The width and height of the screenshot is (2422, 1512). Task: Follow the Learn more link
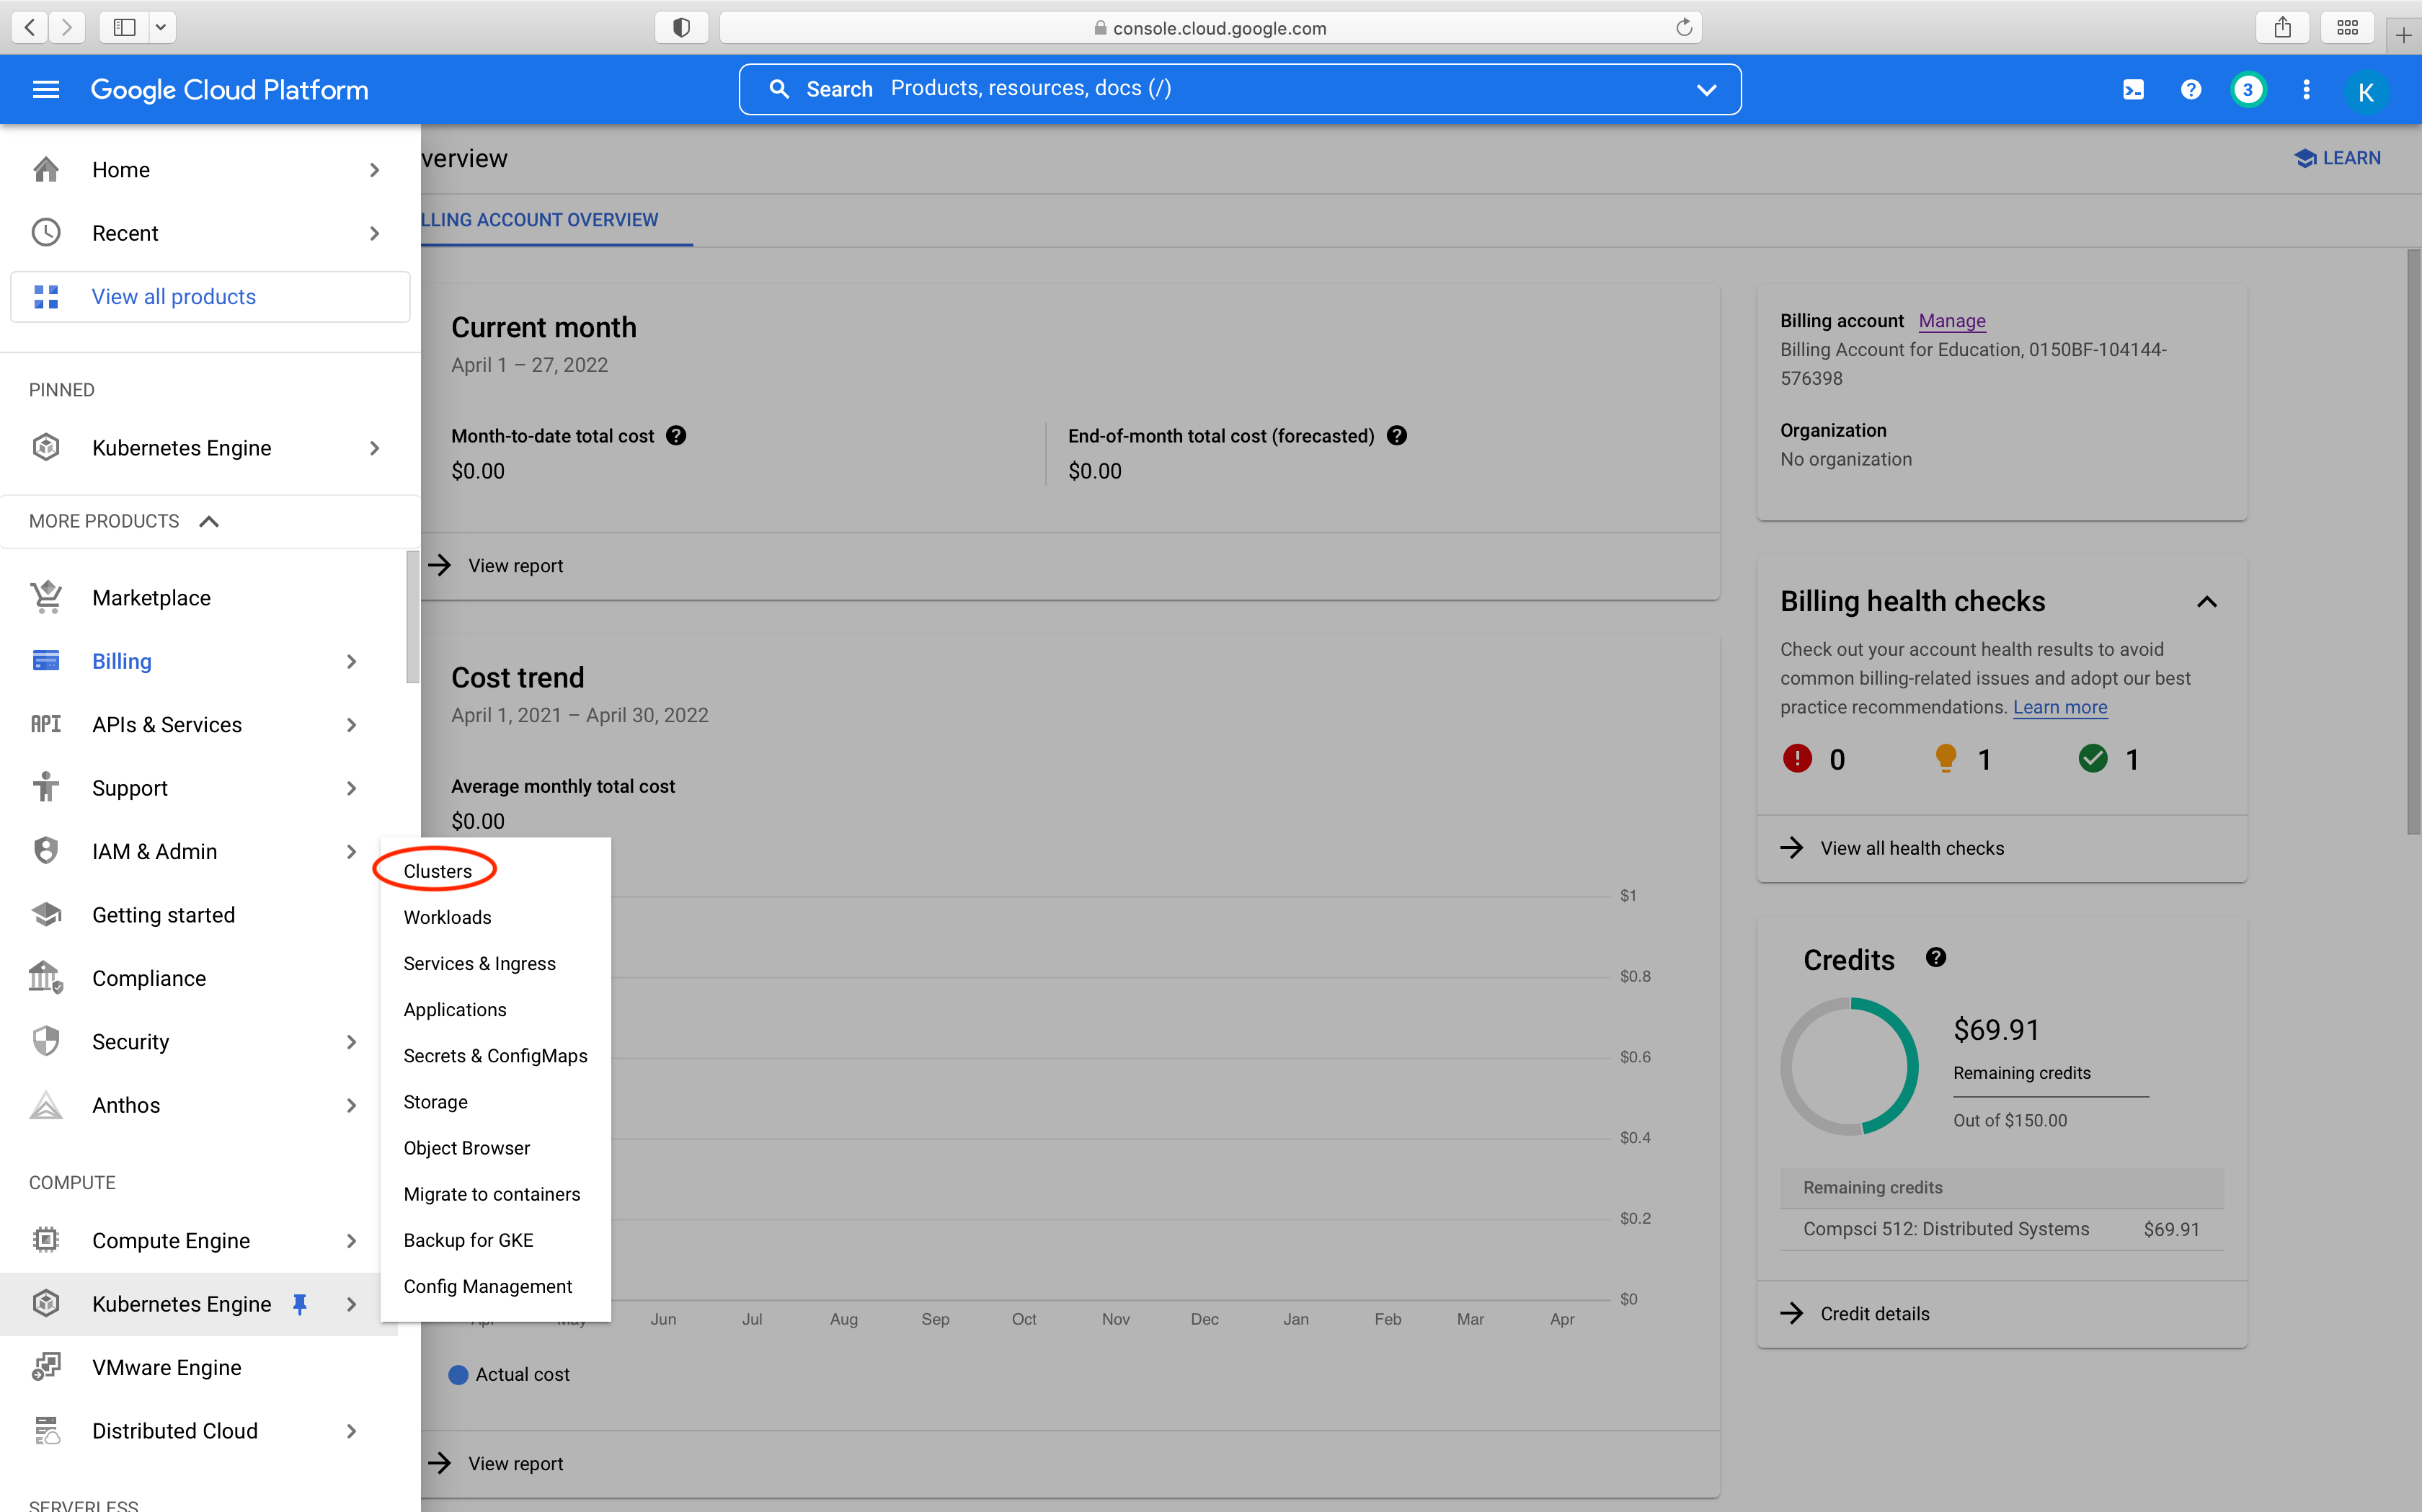click(2060, 707)
